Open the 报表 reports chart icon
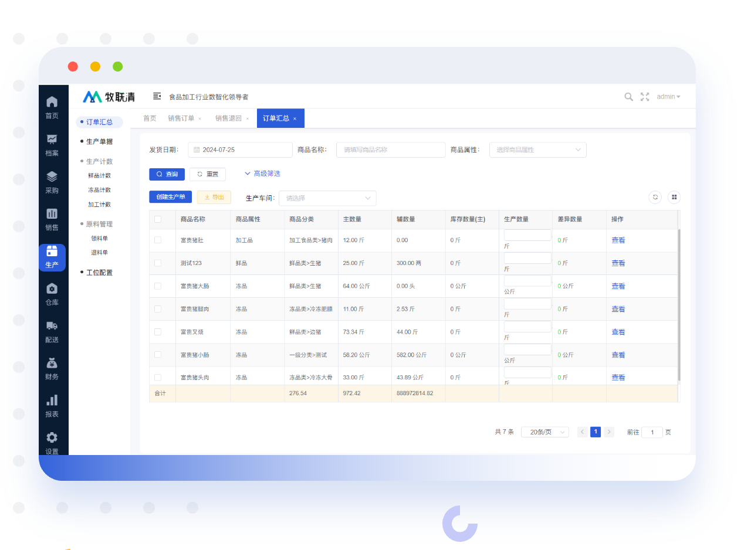Image resolution: width=751 pixels, height=550 pixels. click(x=52, y=406)
